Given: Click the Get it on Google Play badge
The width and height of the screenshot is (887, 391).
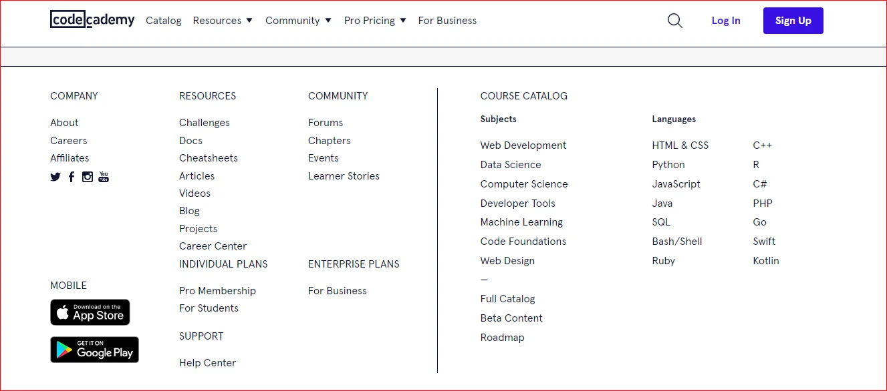Looking at the screenshot, I should pos(94,350).
